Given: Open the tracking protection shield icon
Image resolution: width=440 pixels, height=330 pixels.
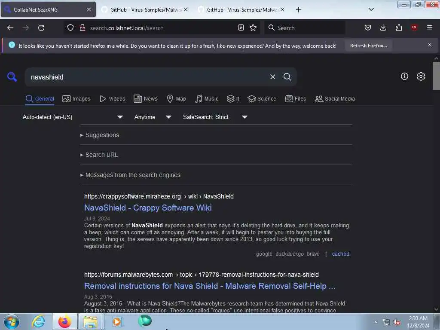Looking at the screenshot, I should click(70, 28).
